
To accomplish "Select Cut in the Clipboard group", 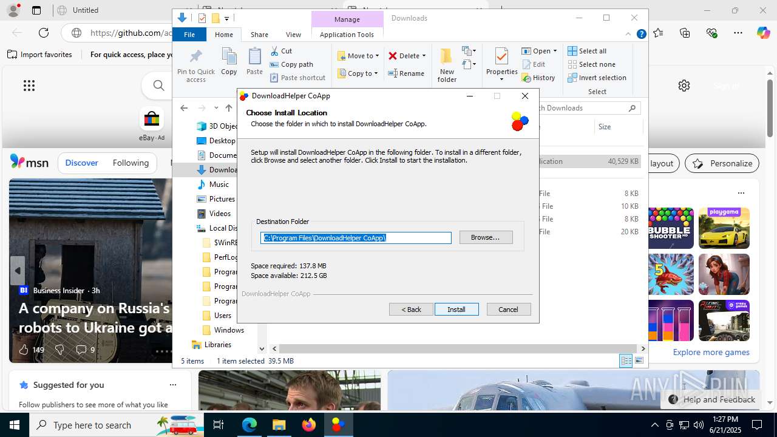I will point(281,51).
